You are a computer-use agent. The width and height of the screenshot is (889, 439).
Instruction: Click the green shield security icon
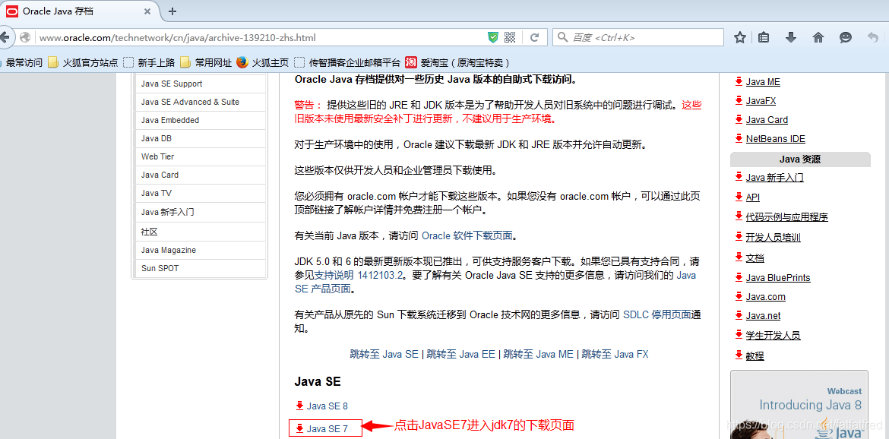(493, 37)
